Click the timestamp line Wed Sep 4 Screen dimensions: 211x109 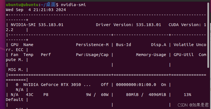coord(36,10)
